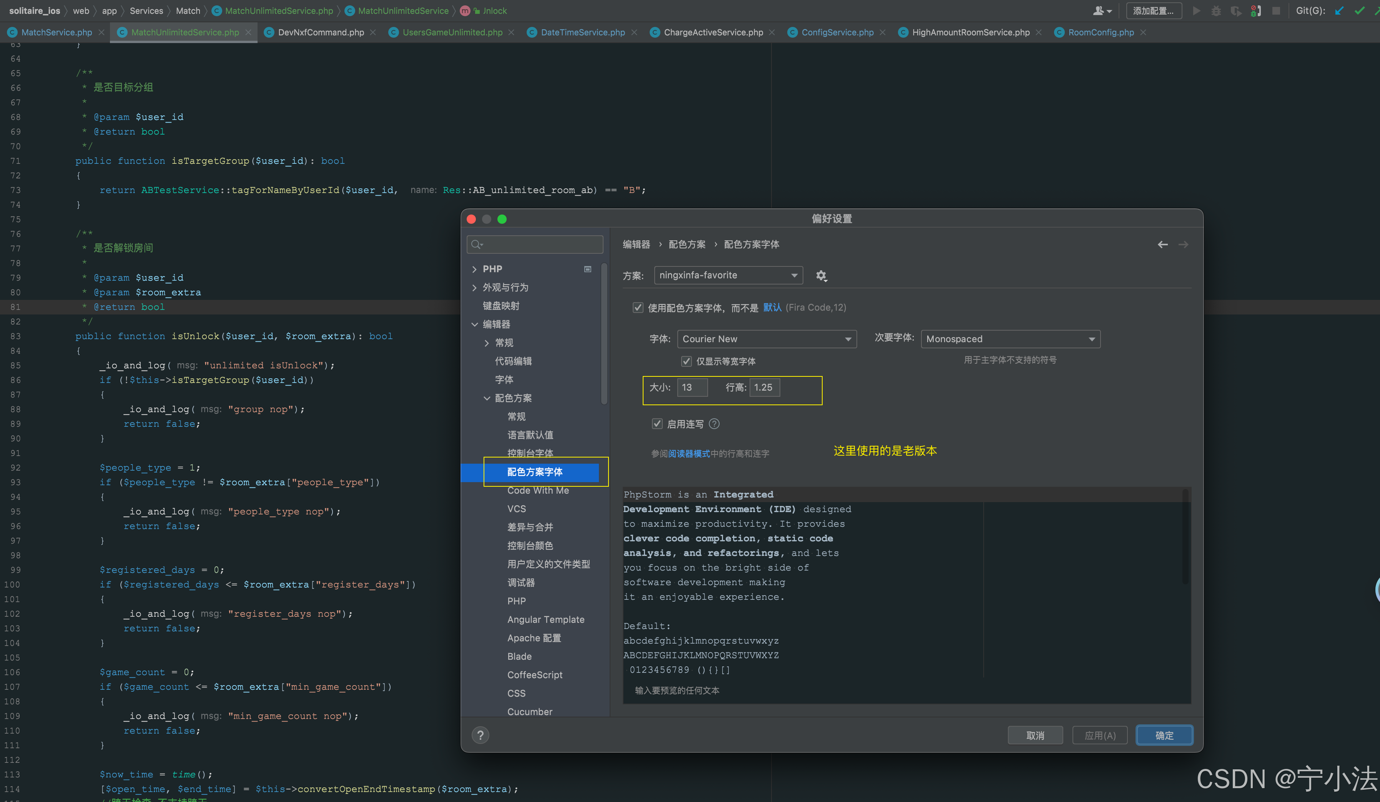The image size is (1380, 802).
Task: Open the 阅读器模式 link
Action: tap(689, 453)
